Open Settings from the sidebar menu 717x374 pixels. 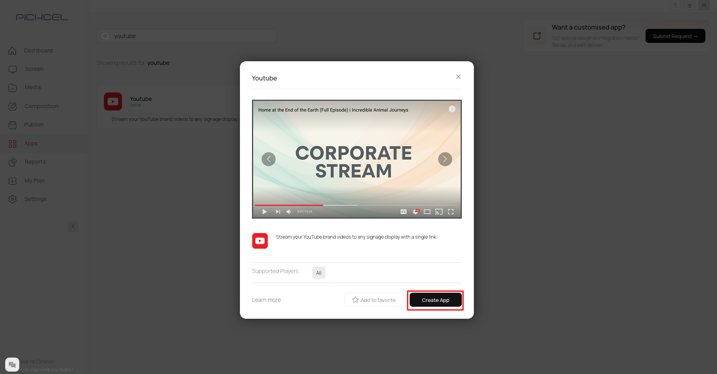point(12,199)
